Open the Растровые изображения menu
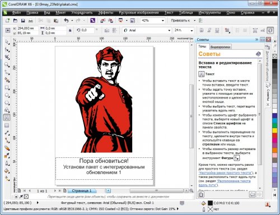This screenshot has height=215, width=280. click(139, 12)
